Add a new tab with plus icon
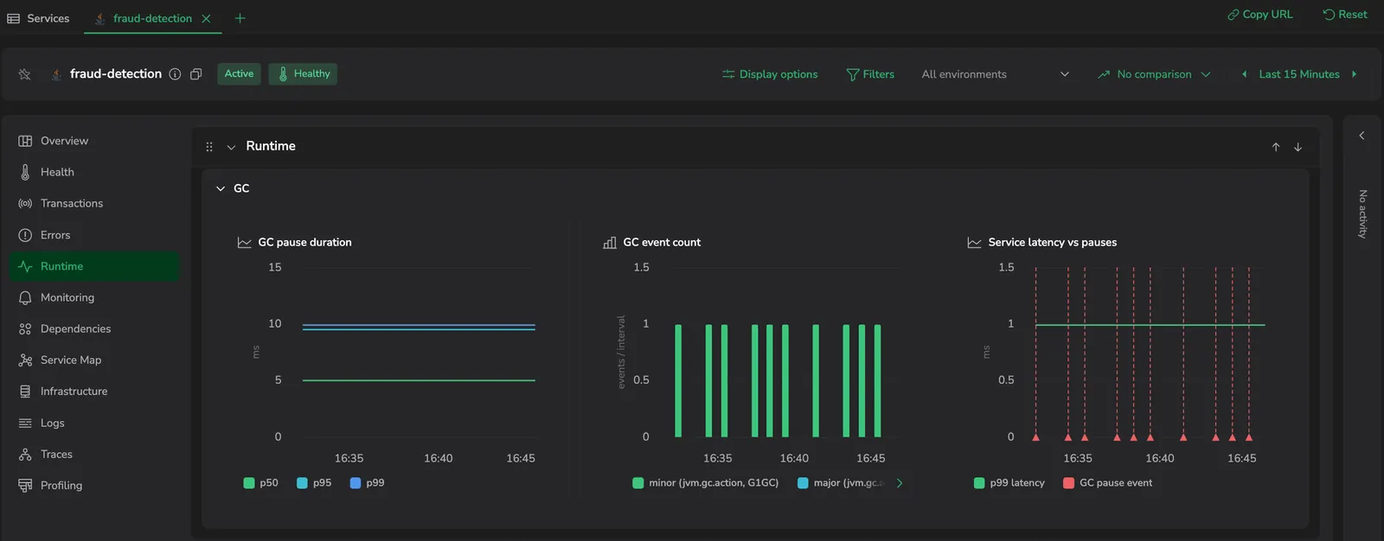The image size is (1384, 541). (240, 18)
